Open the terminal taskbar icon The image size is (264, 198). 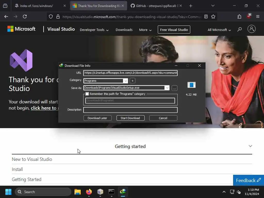pyautogui.click(x=111, y=192)
